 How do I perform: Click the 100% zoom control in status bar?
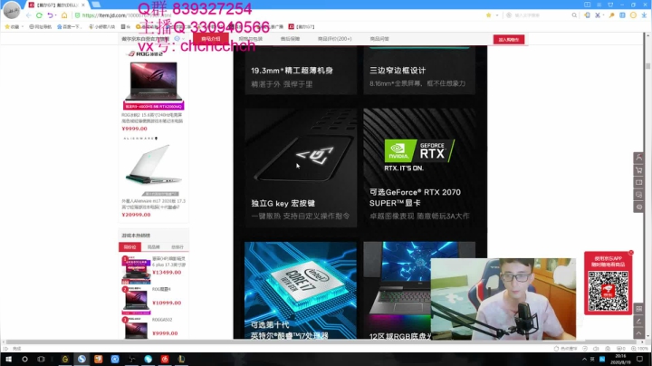639,349
